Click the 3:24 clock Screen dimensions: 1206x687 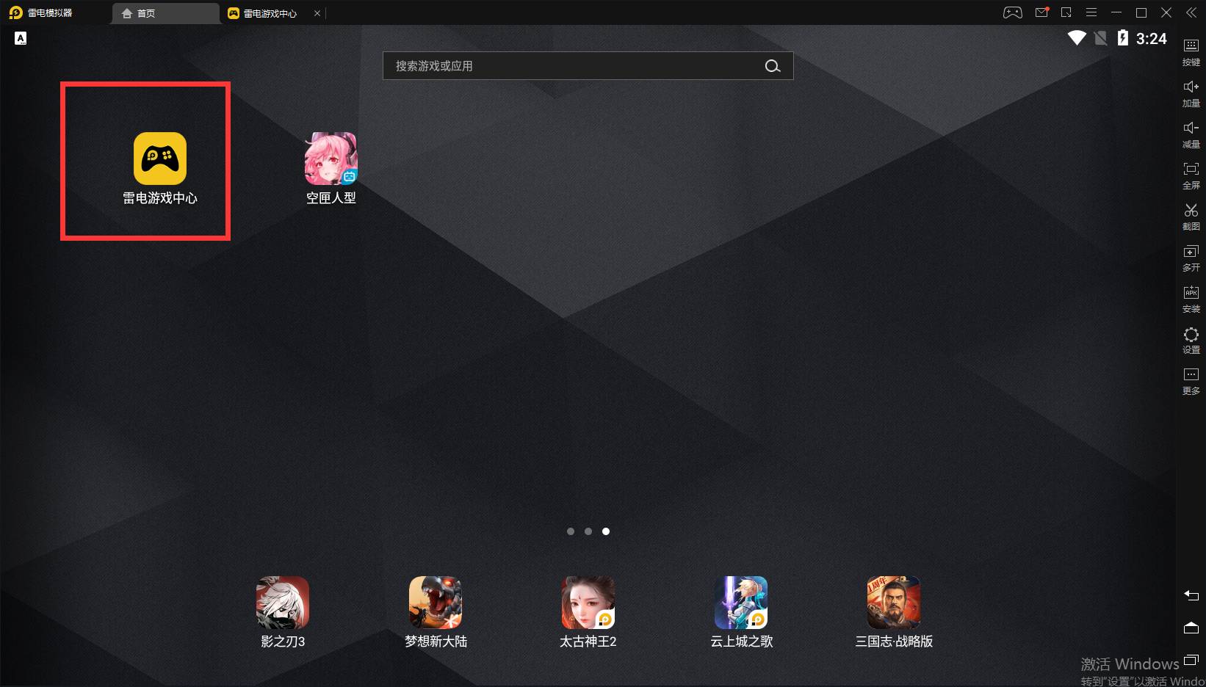click(1151, 39)
